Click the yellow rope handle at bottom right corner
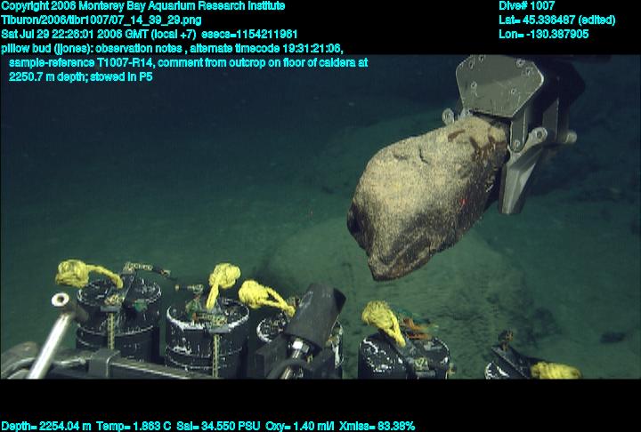 coord(556,370)
